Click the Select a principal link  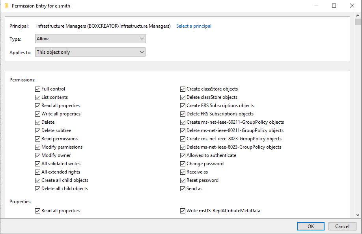[x=194, y=26]
